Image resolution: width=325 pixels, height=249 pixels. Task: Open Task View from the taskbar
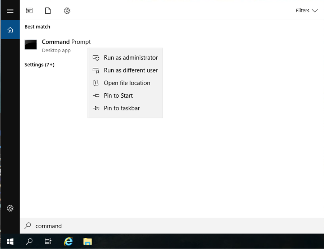click(x=48, y=241)
